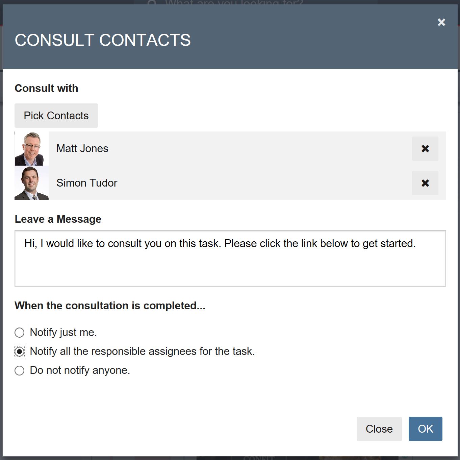The width and height of the screenshot is (460, 460).
Task: Choose the 'Do not notify anyone' radio button
Action: [x=20, y=370]
